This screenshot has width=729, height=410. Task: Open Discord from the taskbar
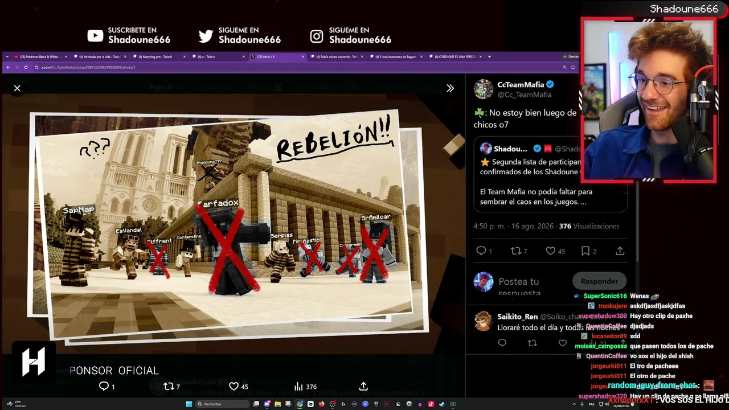tap(267, 404)
